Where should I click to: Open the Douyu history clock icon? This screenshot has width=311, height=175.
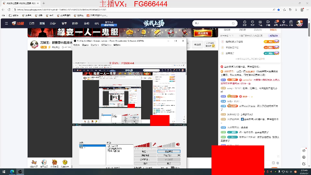pos(245,23)
